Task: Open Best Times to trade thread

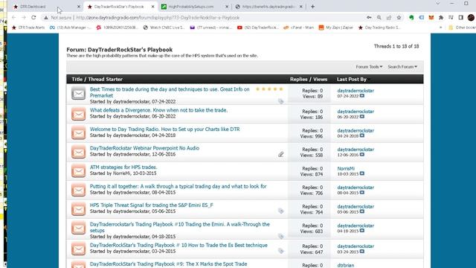Action: coord(170,92)
